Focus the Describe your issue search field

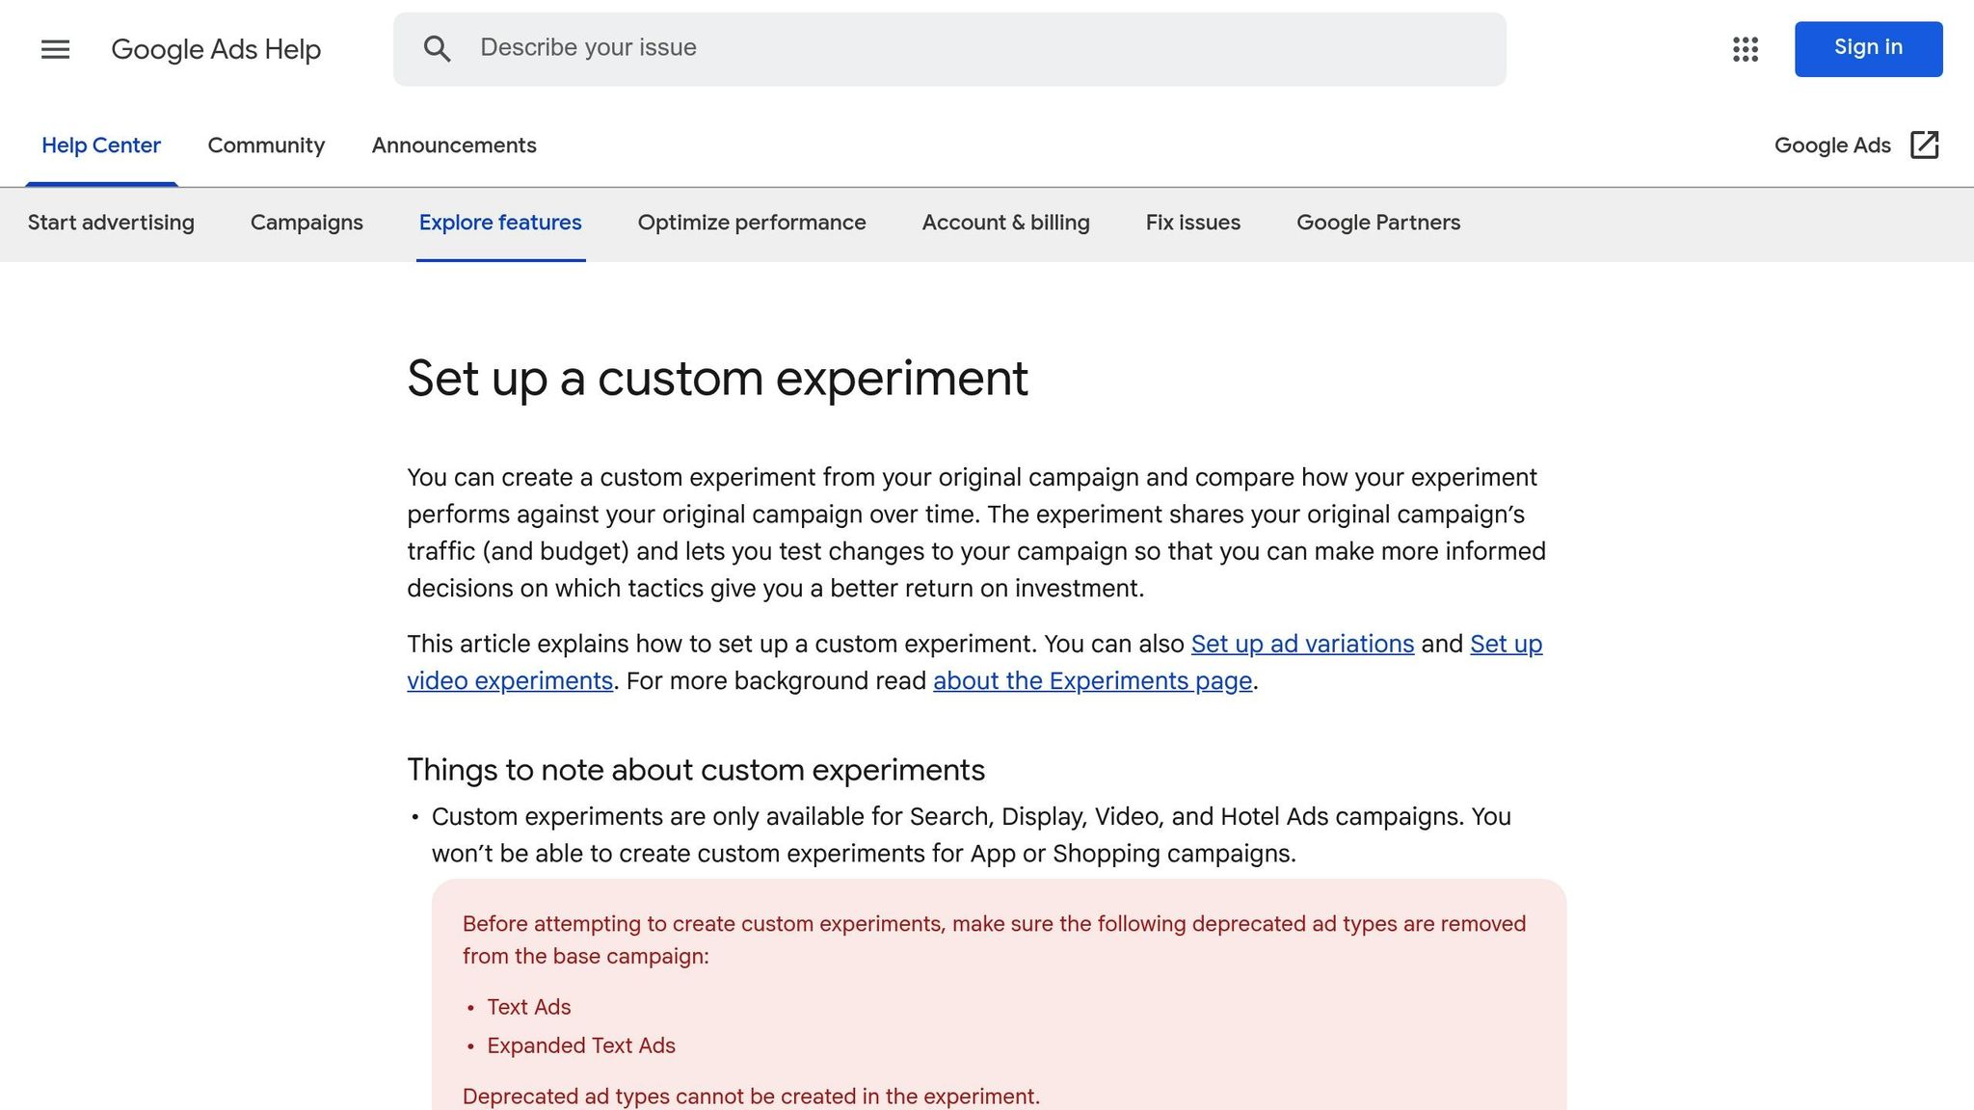tap(949, 49)
